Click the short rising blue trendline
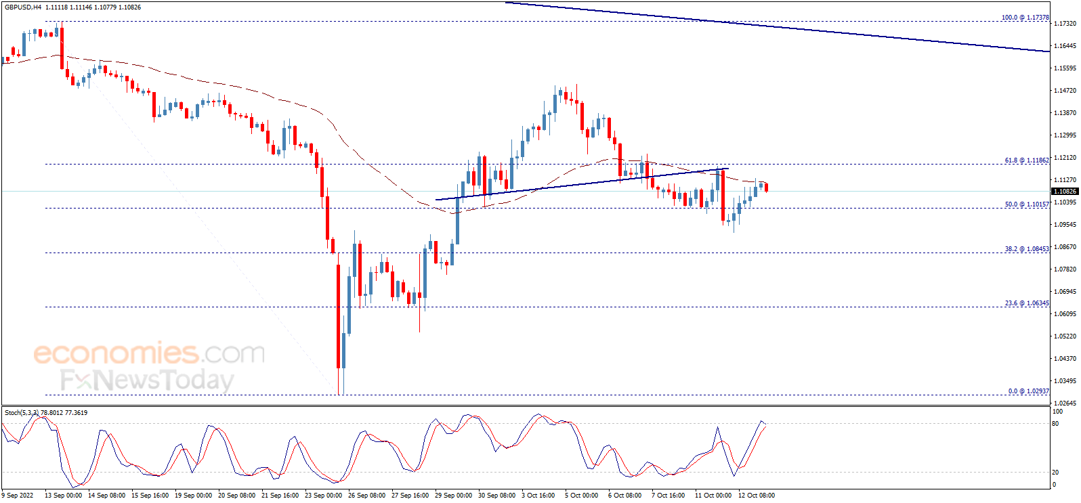 coord(581,184)
